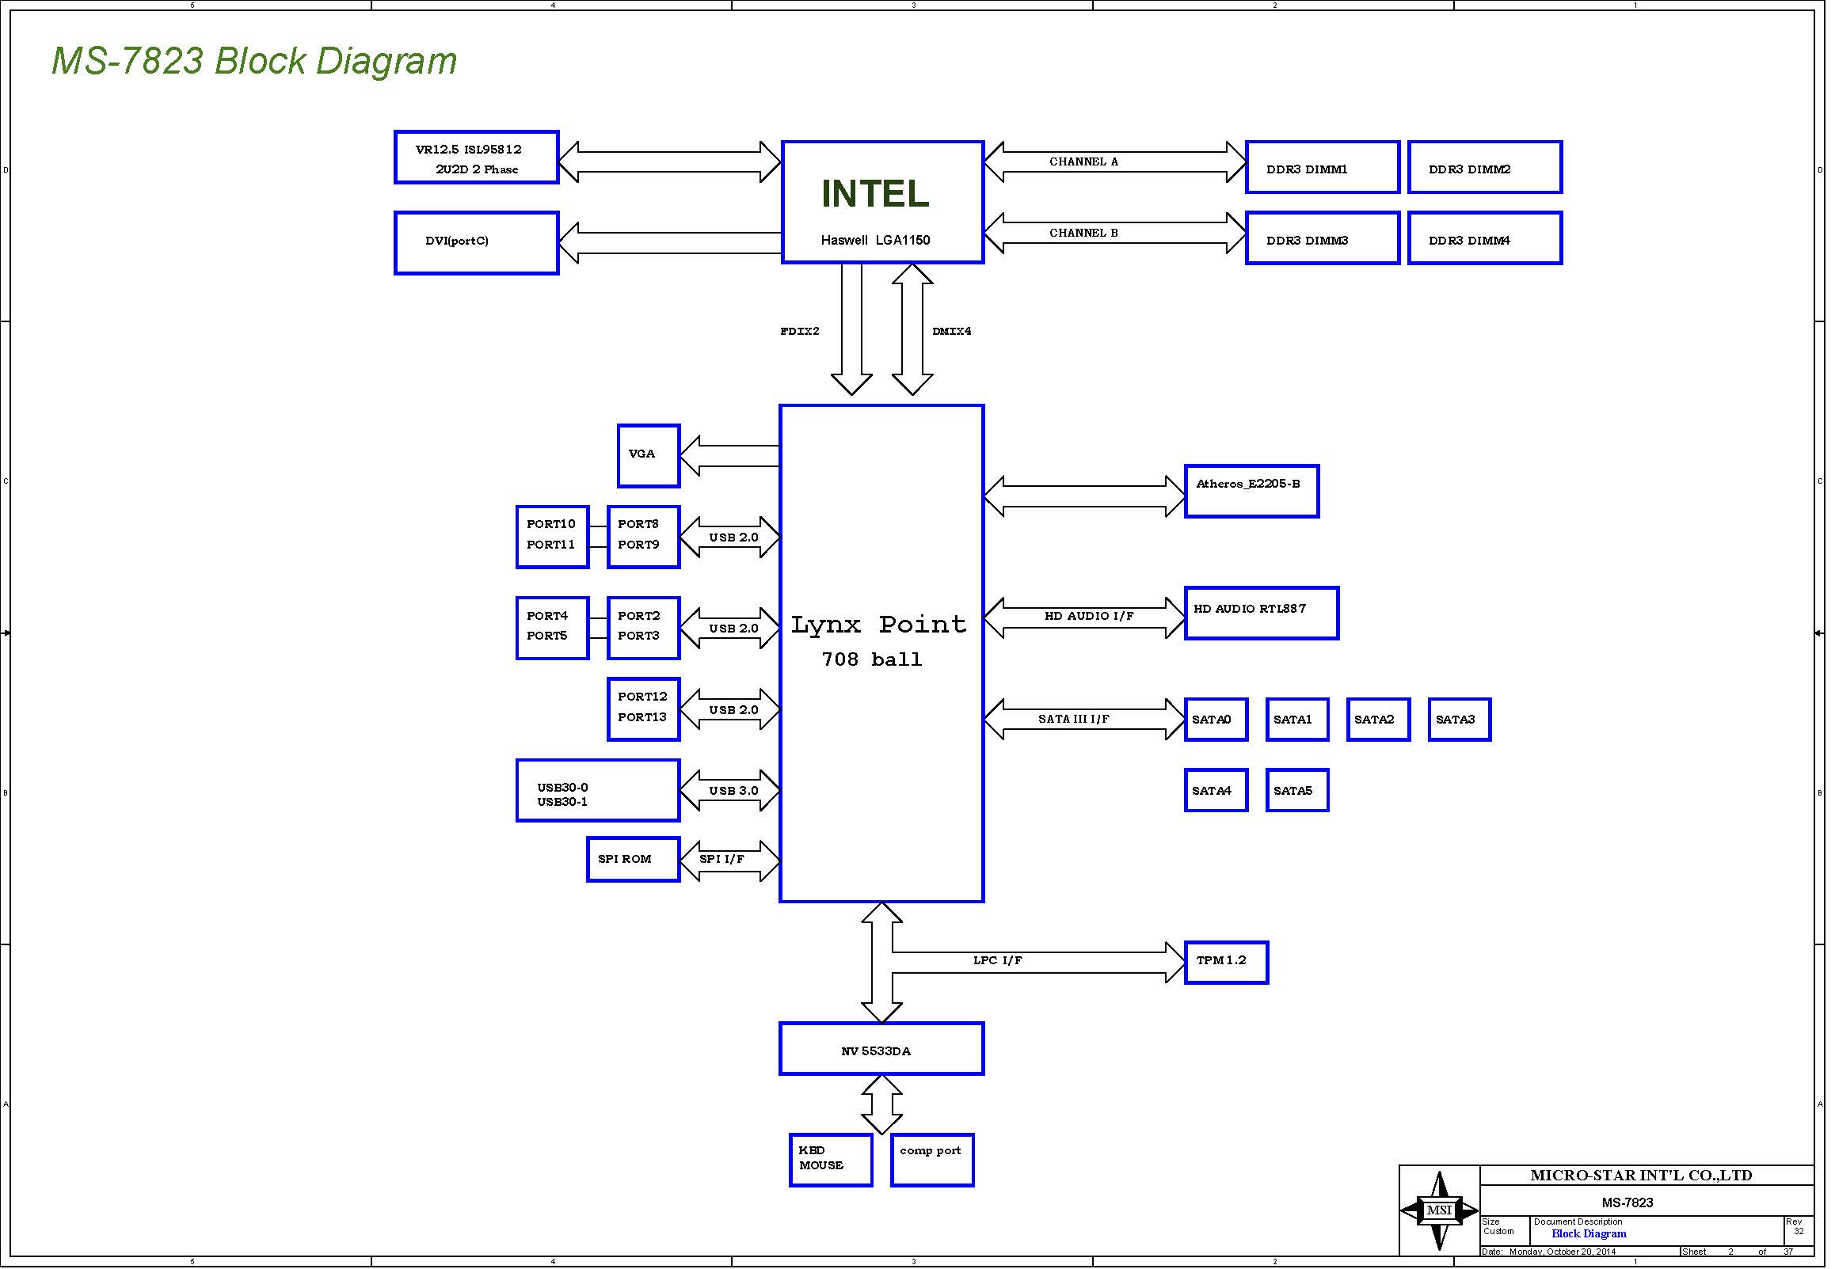Select the SATA4 block
The width and height of the screenshot is (1835, 1269).
click(1216, 790)
